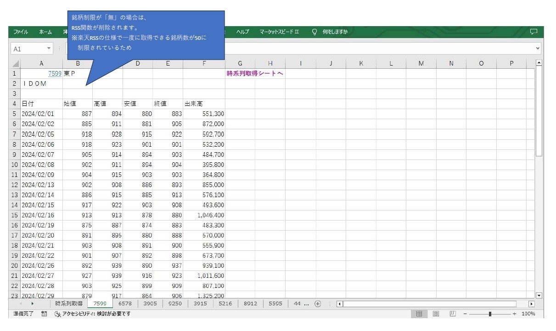Viewport: 556px width, 331px height.
Task: Switch to Page Layout view icon
Action: pos(436,314)
